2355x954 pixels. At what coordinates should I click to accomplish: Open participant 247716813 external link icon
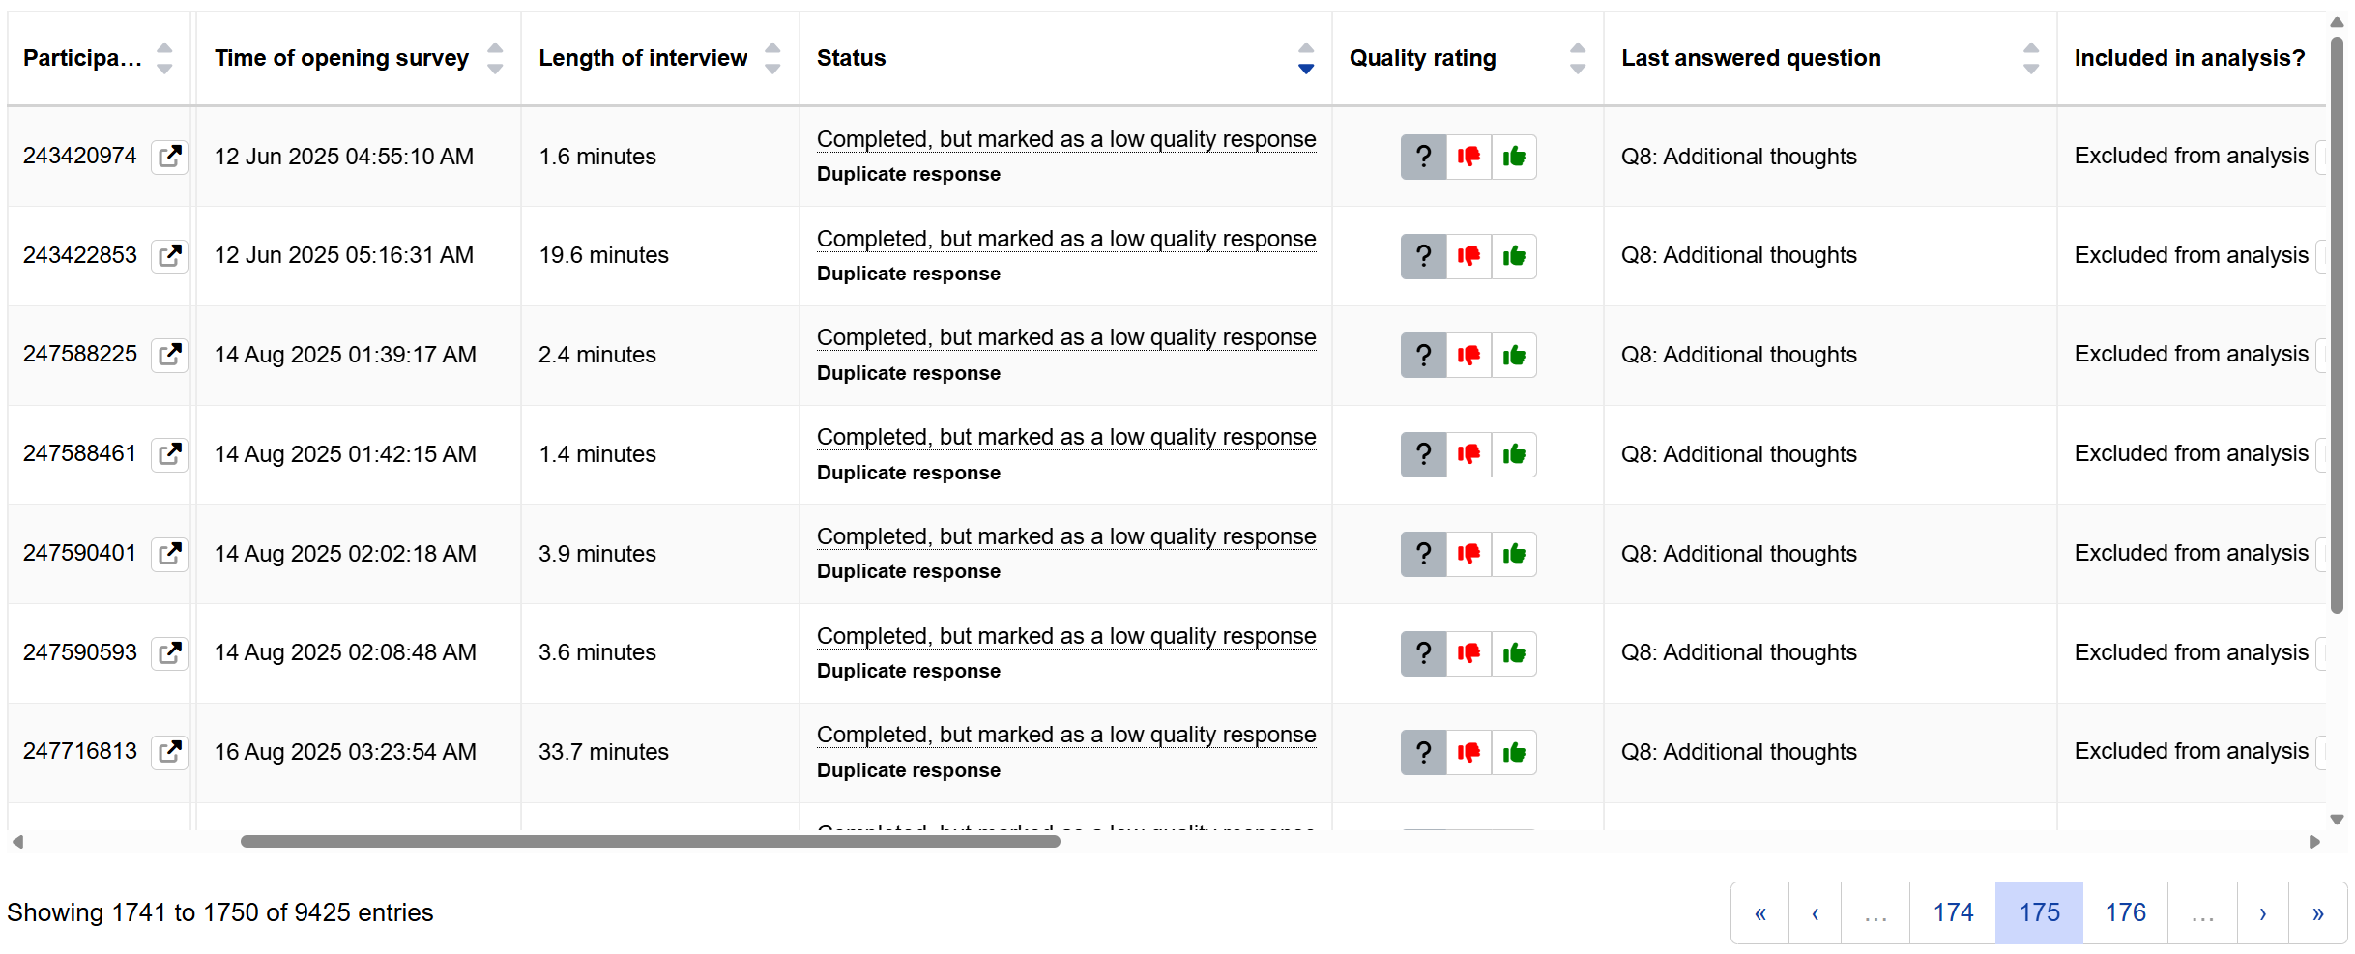[170, 752]
